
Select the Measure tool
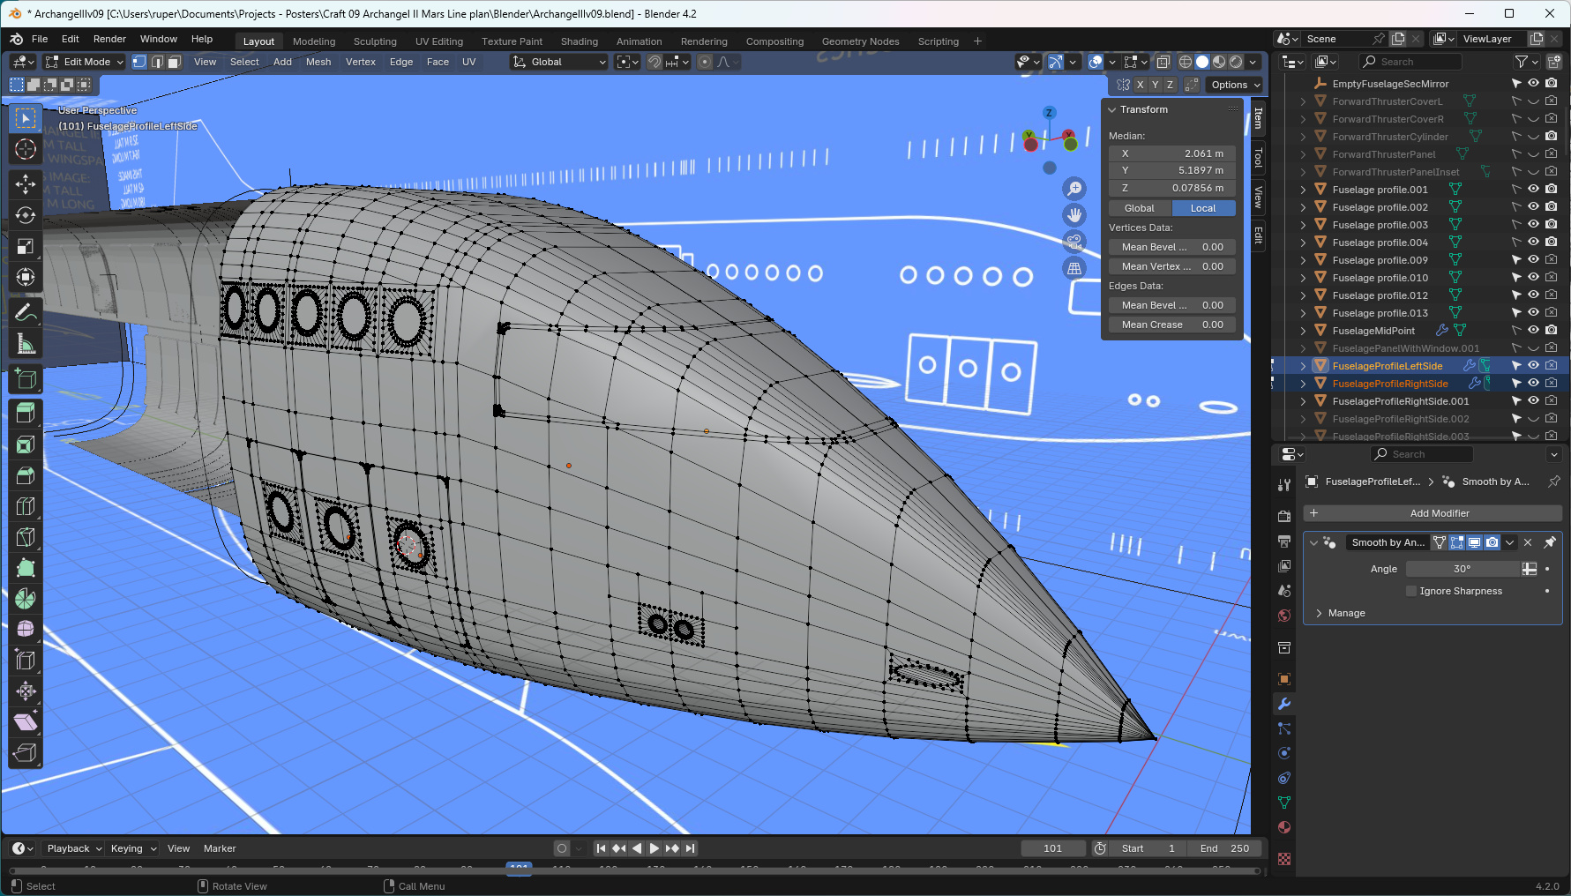click(x=26, y=344)
